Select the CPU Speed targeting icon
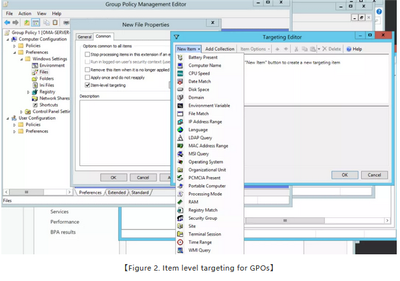Viewport: 400px width, 281px height. click(x=180, y=74)
